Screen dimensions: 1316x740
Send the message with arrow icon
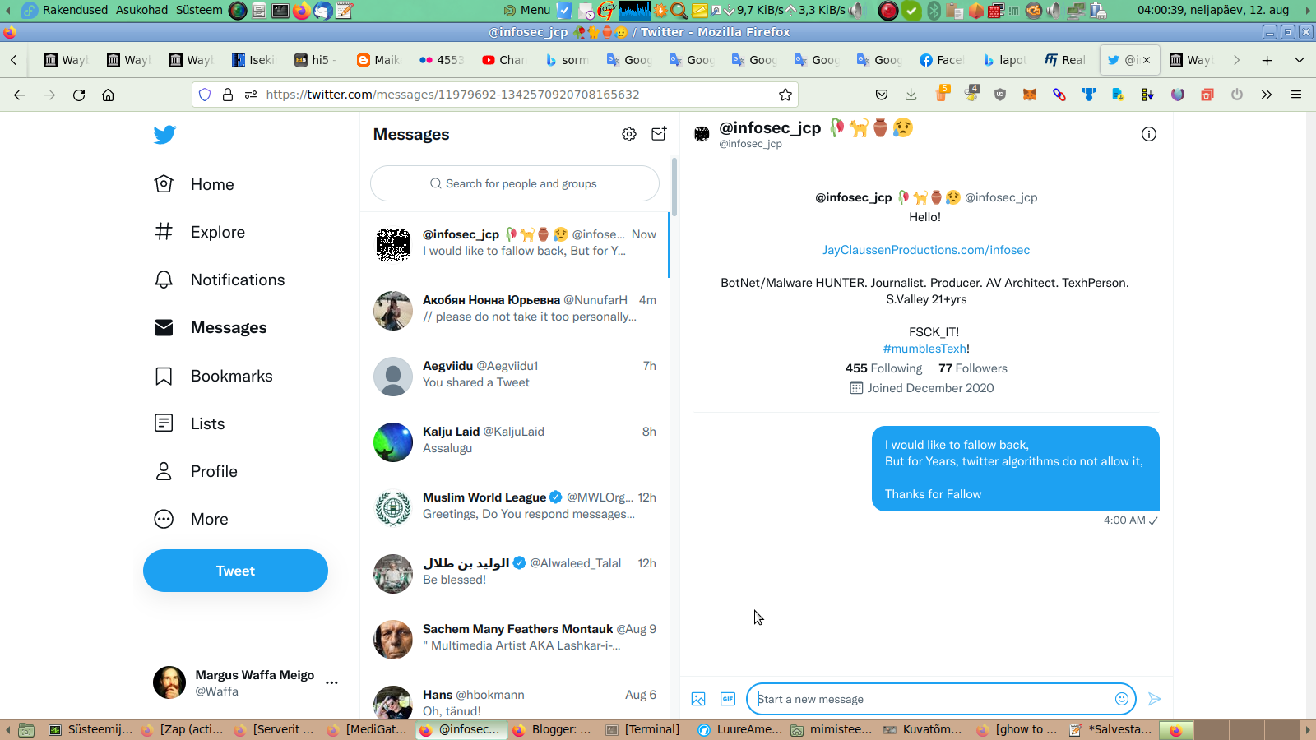(x=1155, y=699)
